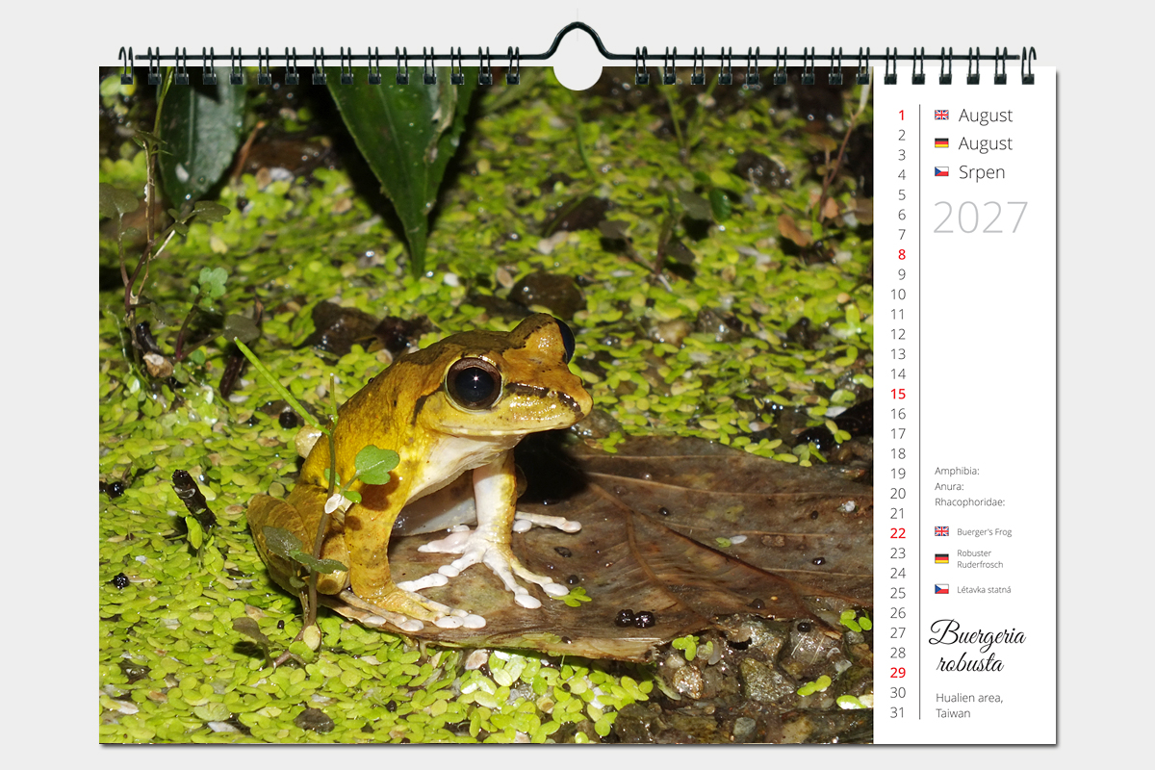The height and width of the screenshot is (770, 1155).
Task: Click the Czech flag beside Létavka statná
Action: [941, 589]
